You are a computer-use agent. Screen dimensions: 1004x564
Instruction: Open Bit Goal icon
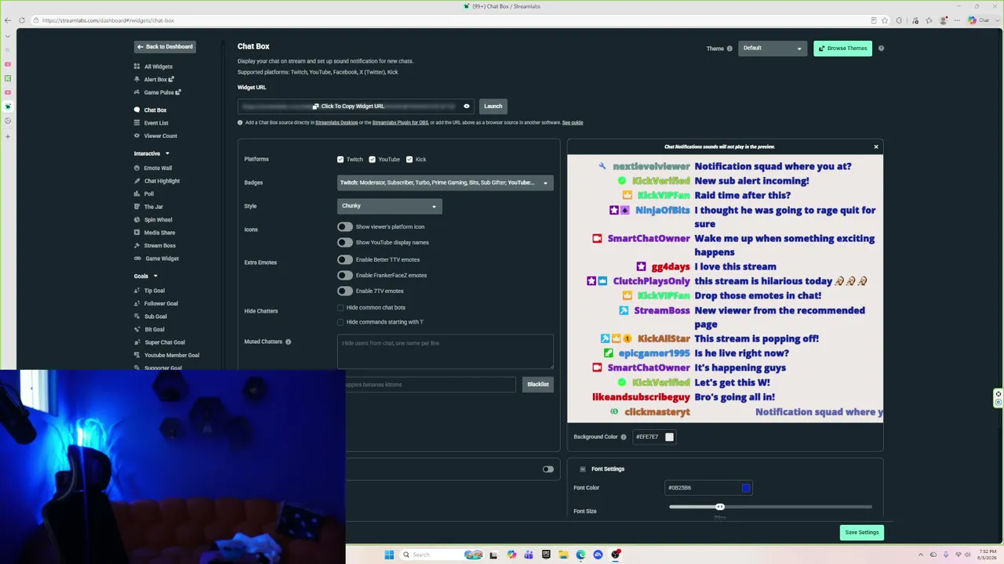136,329
